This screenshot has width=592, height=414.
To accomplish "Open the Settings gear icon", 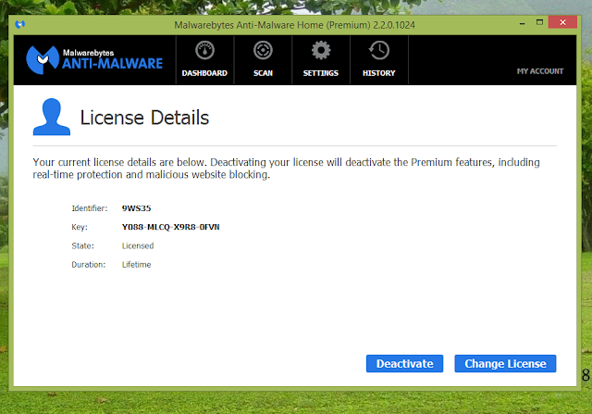I will 320,51.
